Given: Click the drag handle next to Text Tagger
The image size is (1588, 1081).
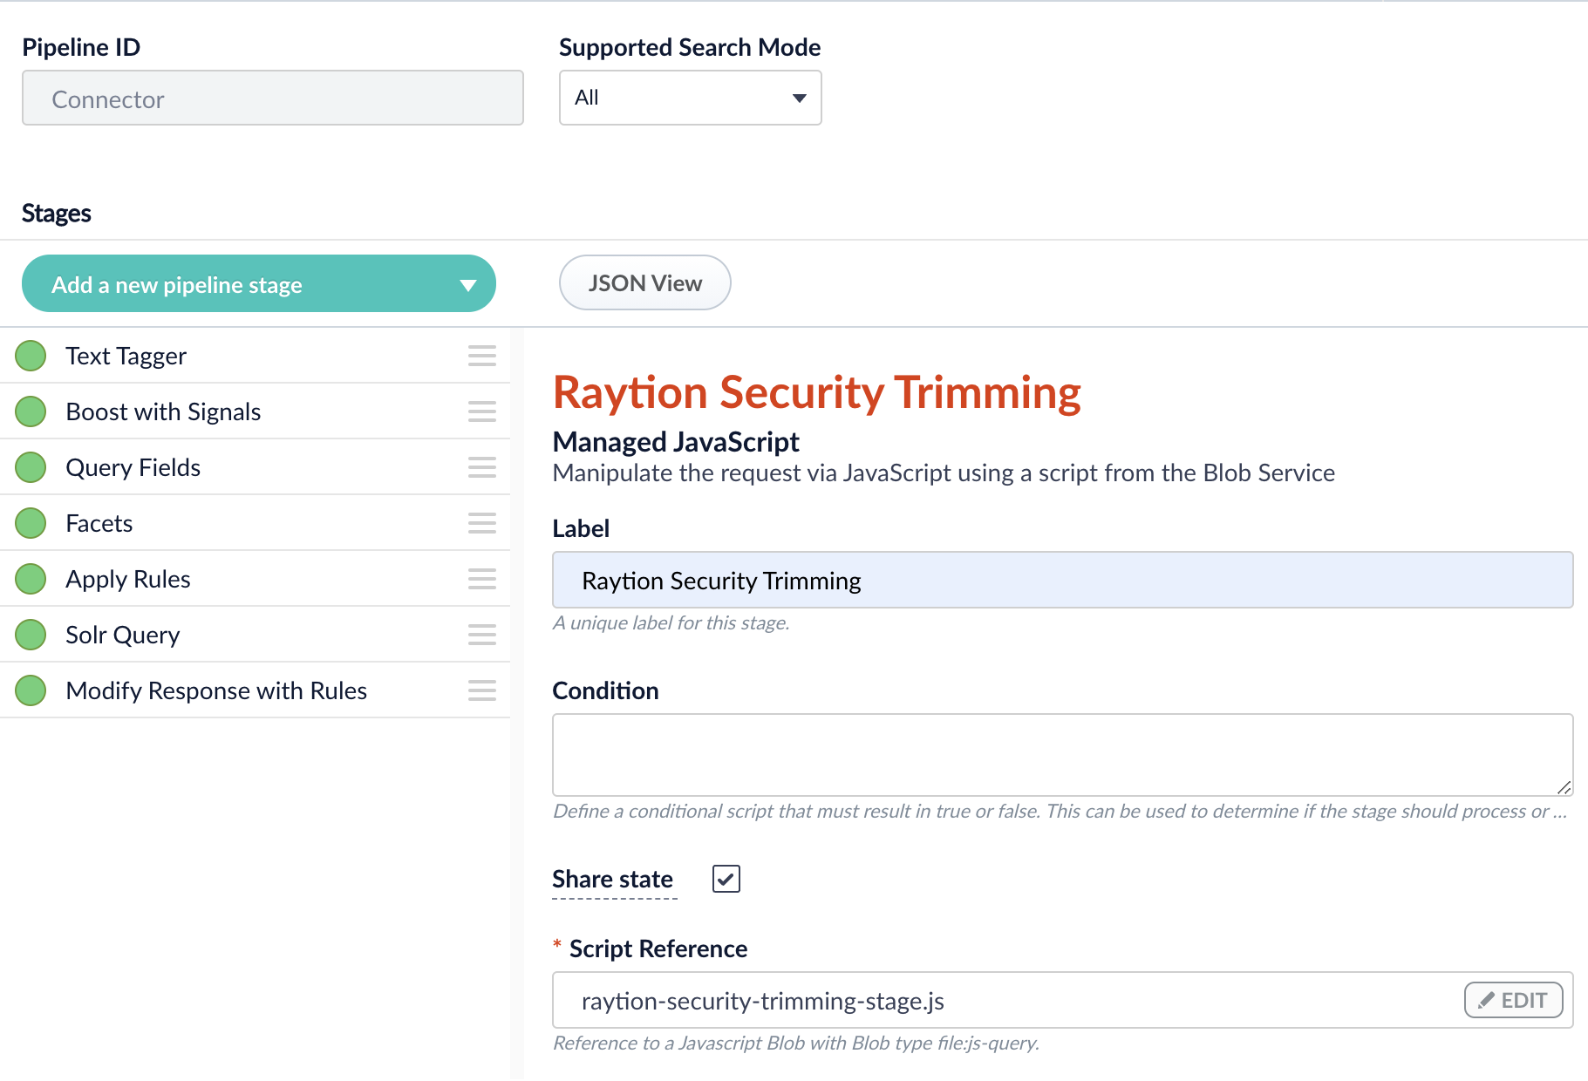Looking at the screenshot, I should [481, 356].
